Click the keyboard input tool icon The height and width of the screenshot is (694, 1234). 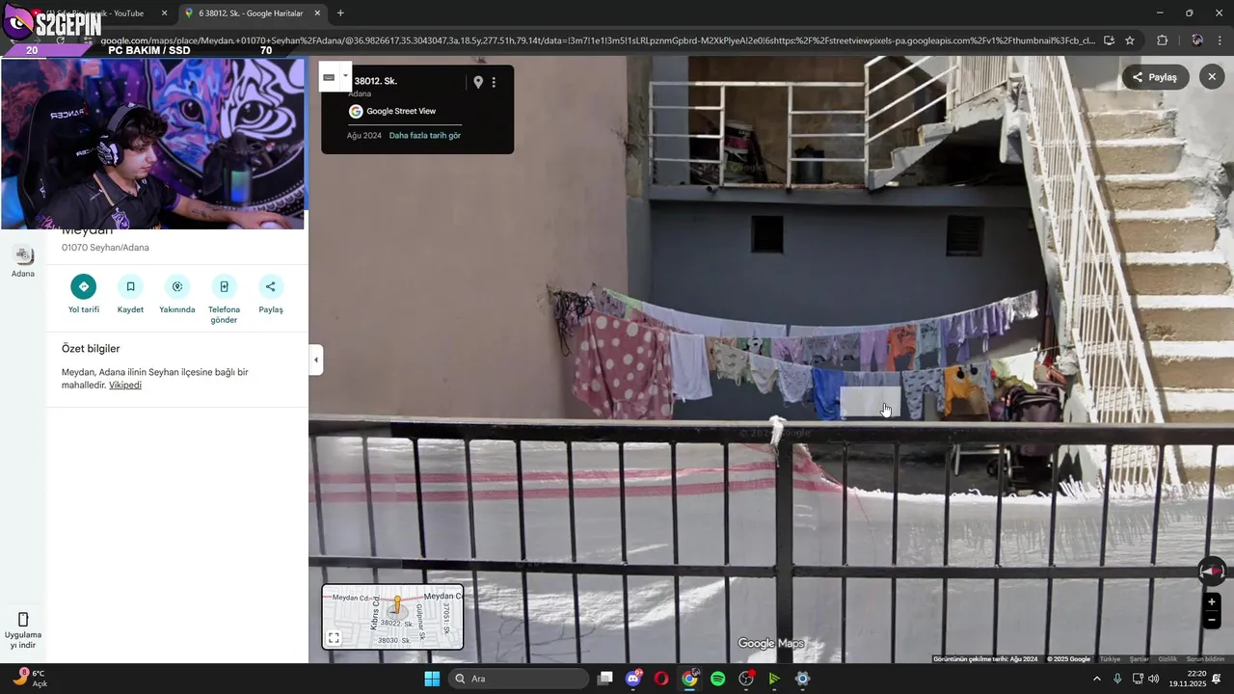pos(329,77)
